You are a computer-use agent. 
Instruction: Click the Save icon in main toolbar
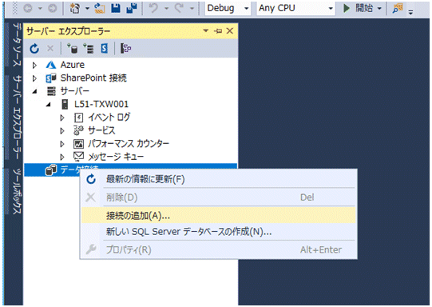click(x=116, y=8)
